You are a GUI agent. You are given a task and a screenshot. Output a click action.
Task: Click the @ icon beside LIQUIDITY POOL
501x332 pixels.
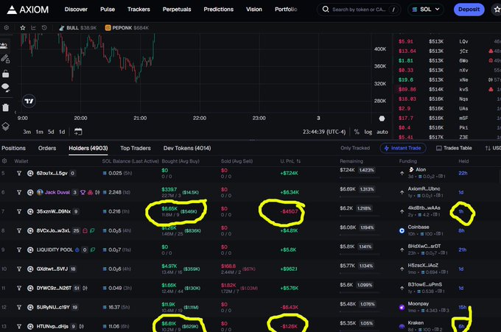pyautogui.click(x=30, y=250)
